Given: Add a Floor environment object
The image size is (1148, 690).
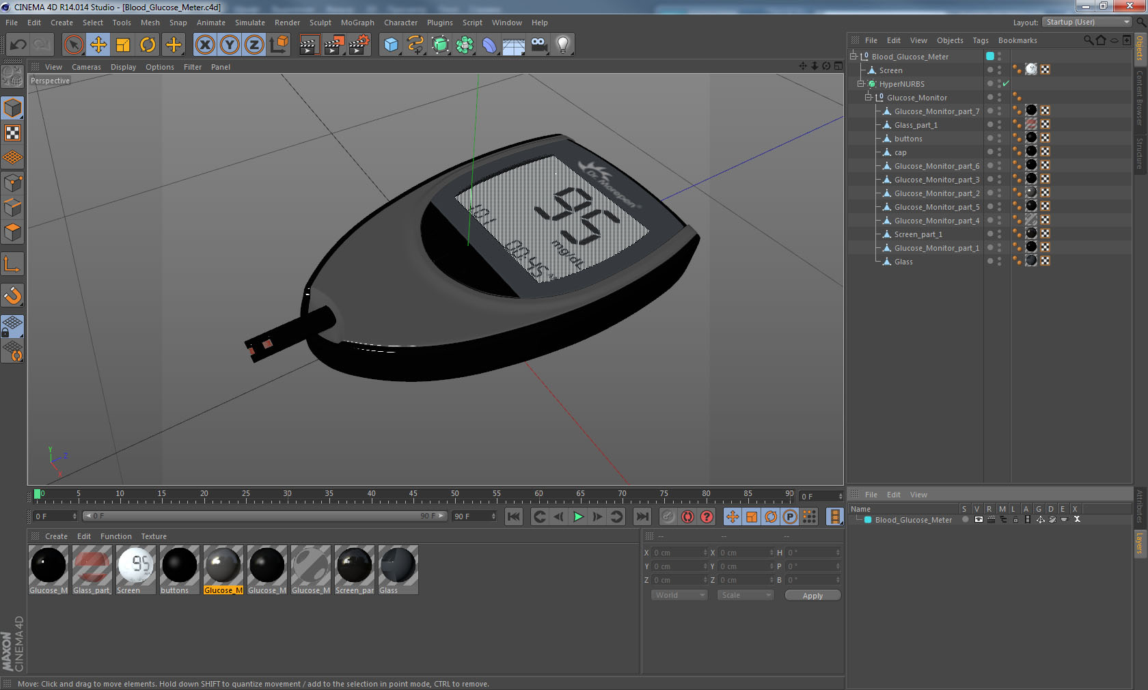Looking at the screenshot, I should pos(514,45).
